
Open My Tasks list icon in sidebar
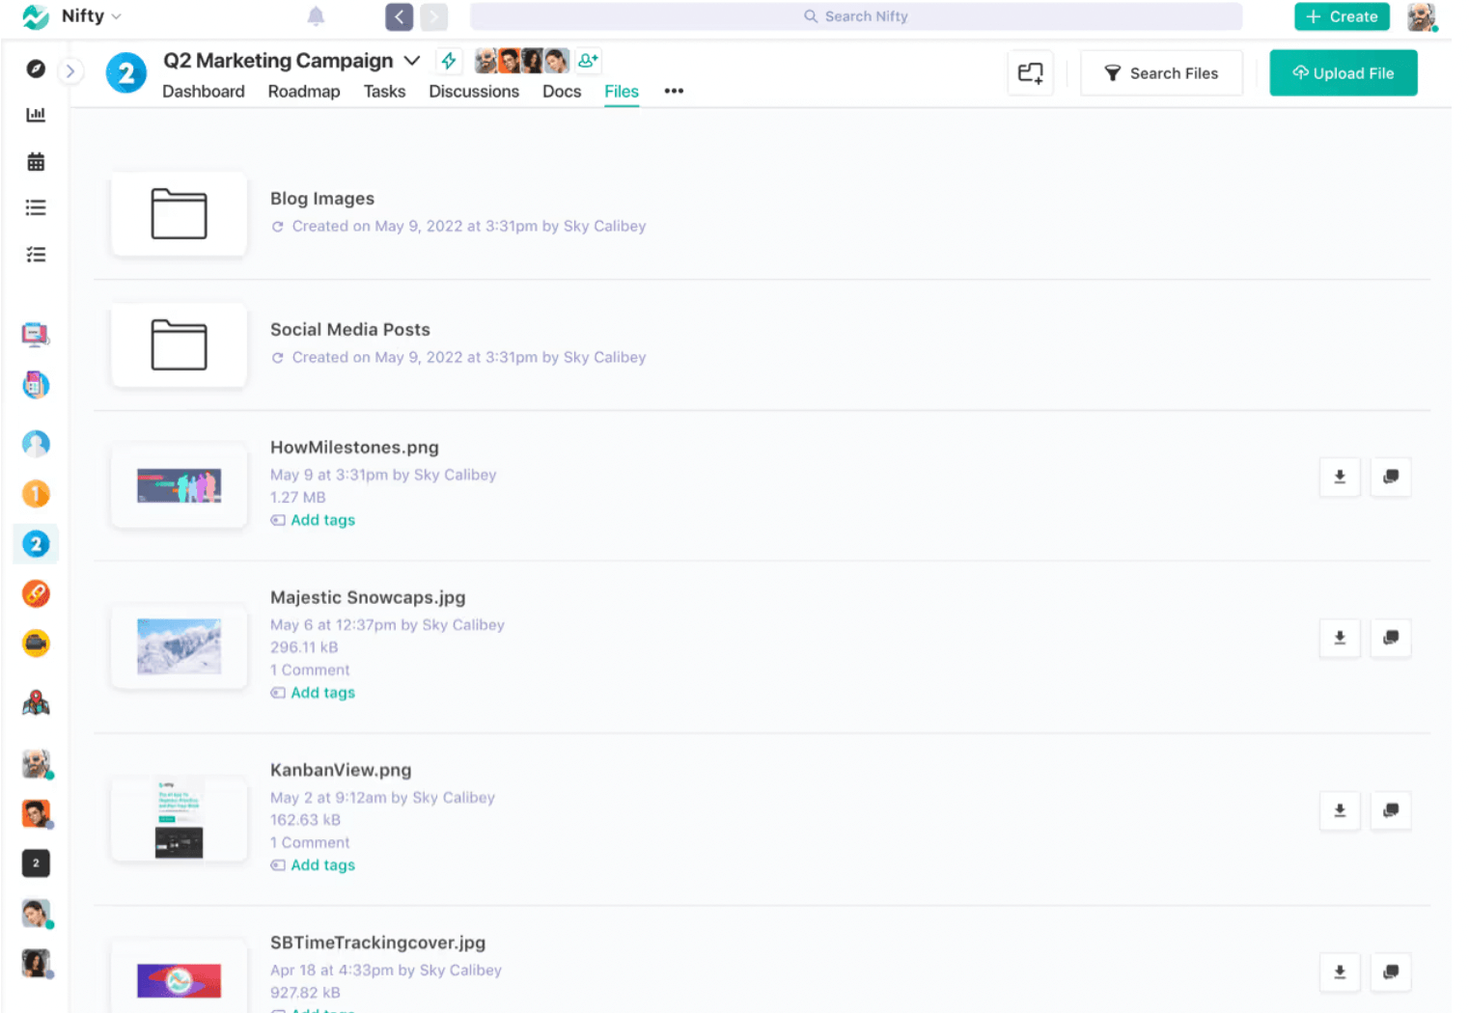coord(36,207)
